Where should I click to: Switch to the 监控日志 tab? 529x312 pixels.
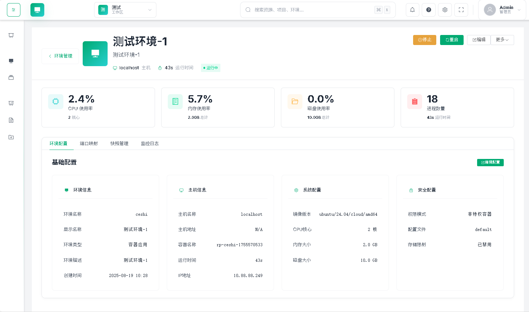pyautogui.click(x=149, y=143)
